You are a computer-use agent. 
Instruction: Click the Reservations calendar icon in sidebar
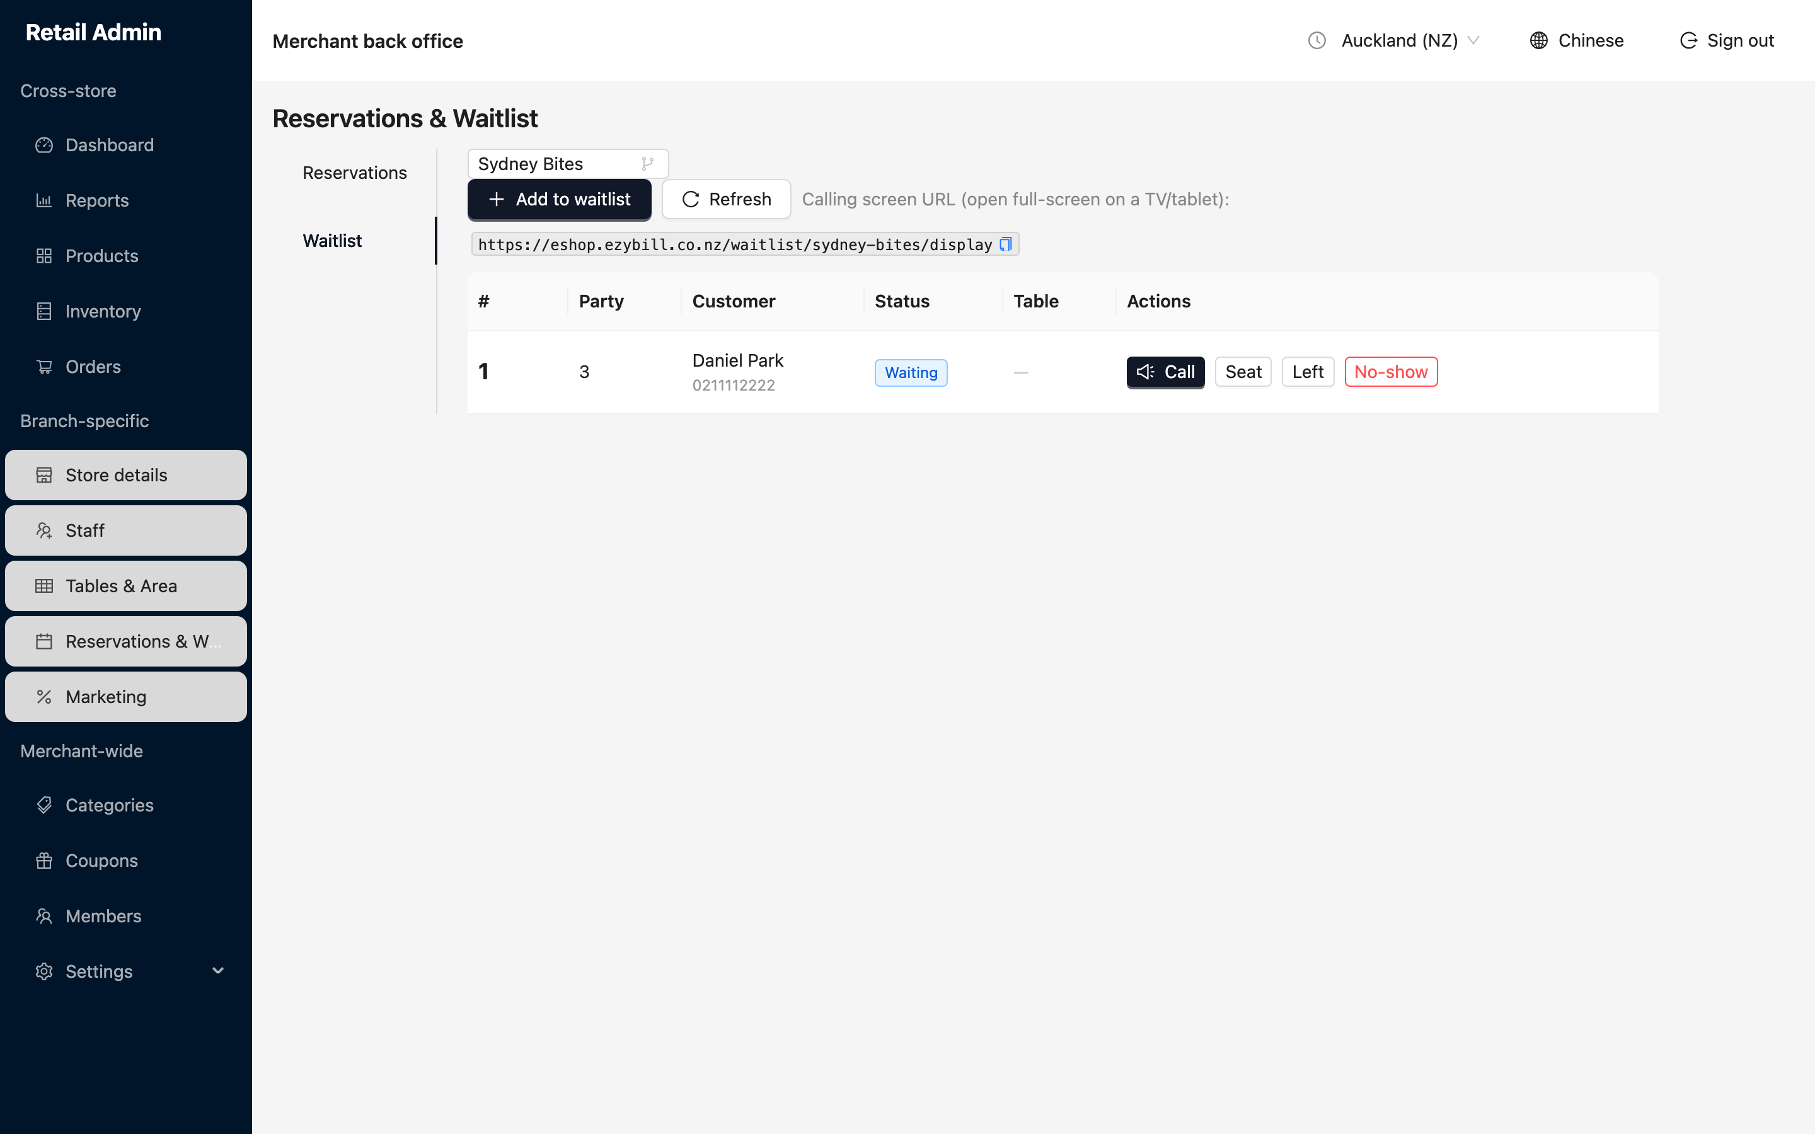pos(44,641)
